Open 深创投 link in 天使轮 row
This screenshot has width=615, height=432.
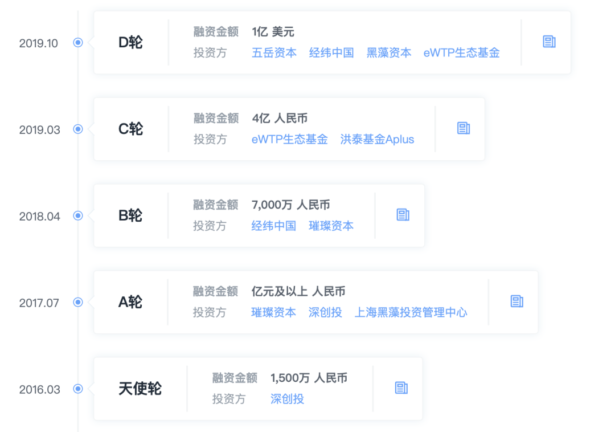pos(287,400)
